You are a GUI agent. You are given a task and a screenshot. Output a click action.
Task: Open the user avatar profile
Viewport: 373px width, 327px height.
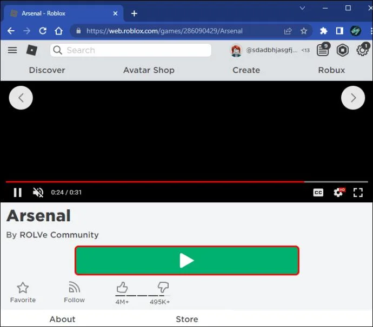tap(236, 51)
